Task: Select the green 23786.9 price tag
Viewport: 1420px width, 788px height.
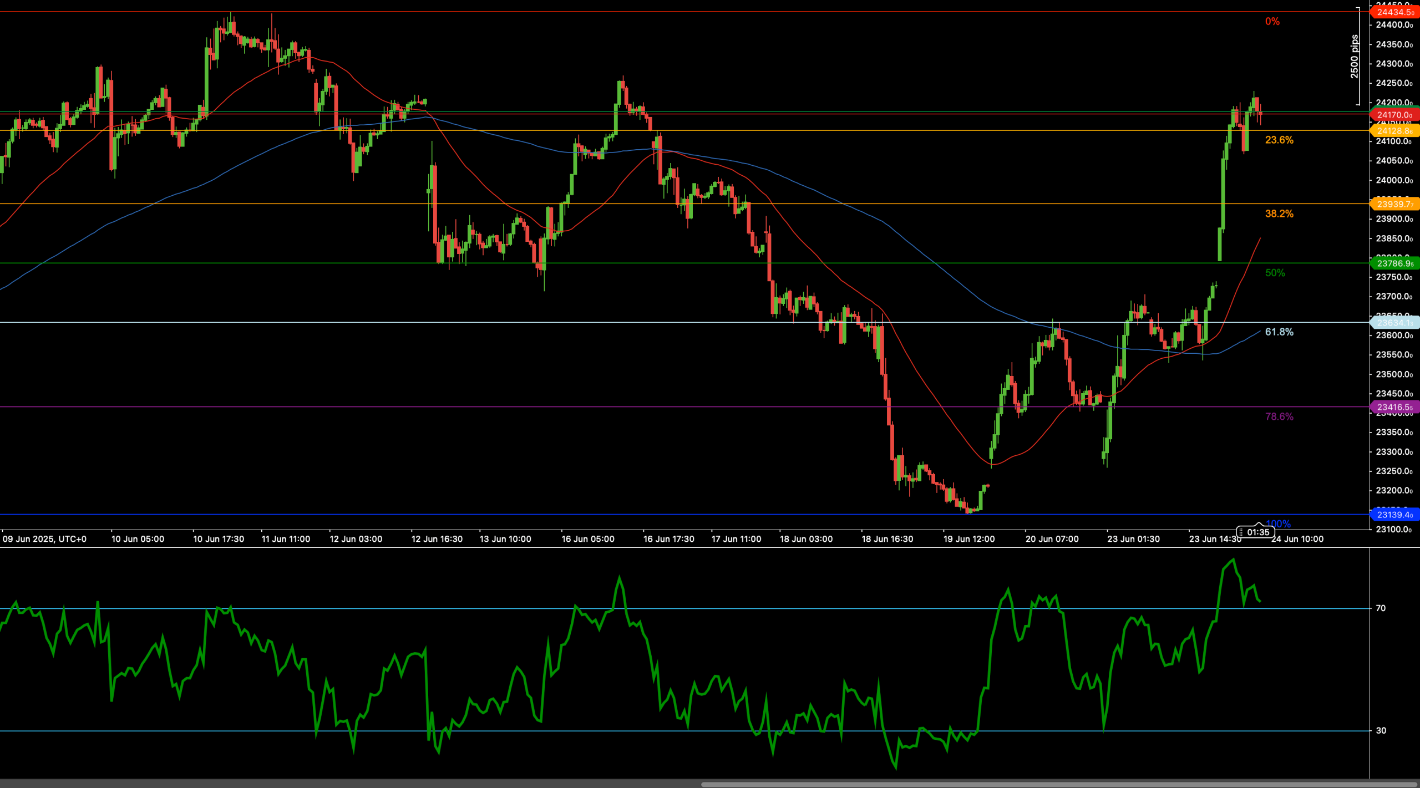Action: (1394, 263)
